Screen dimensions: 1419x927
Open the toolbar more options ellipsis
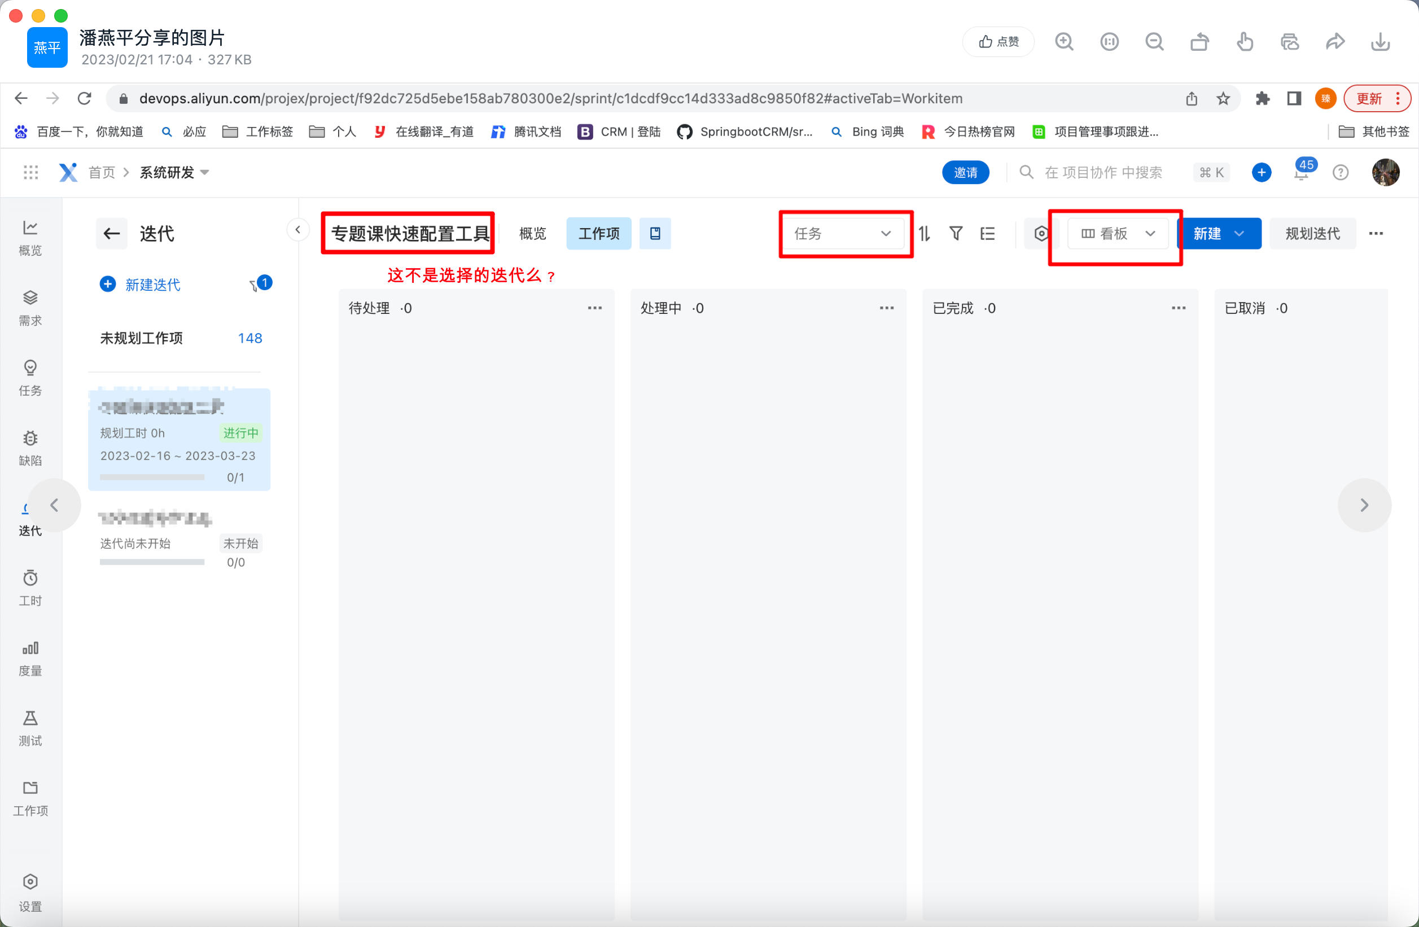click(x=1376, y=233)
